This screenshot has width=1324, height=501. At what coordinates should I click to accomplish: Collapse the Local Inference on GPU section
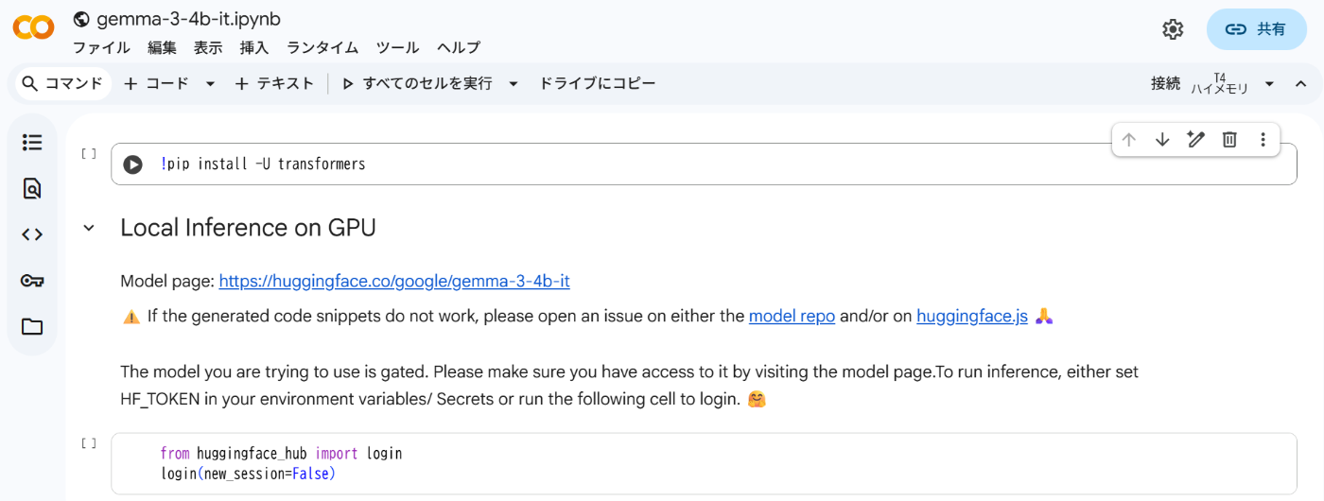pyautogui.click(x=89, y=228)
